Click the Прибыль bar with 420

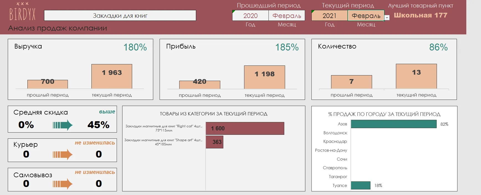(200, 85)
